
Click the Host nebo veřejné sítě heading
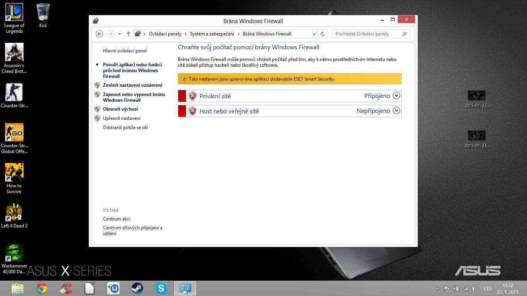[x=229, y=111]
